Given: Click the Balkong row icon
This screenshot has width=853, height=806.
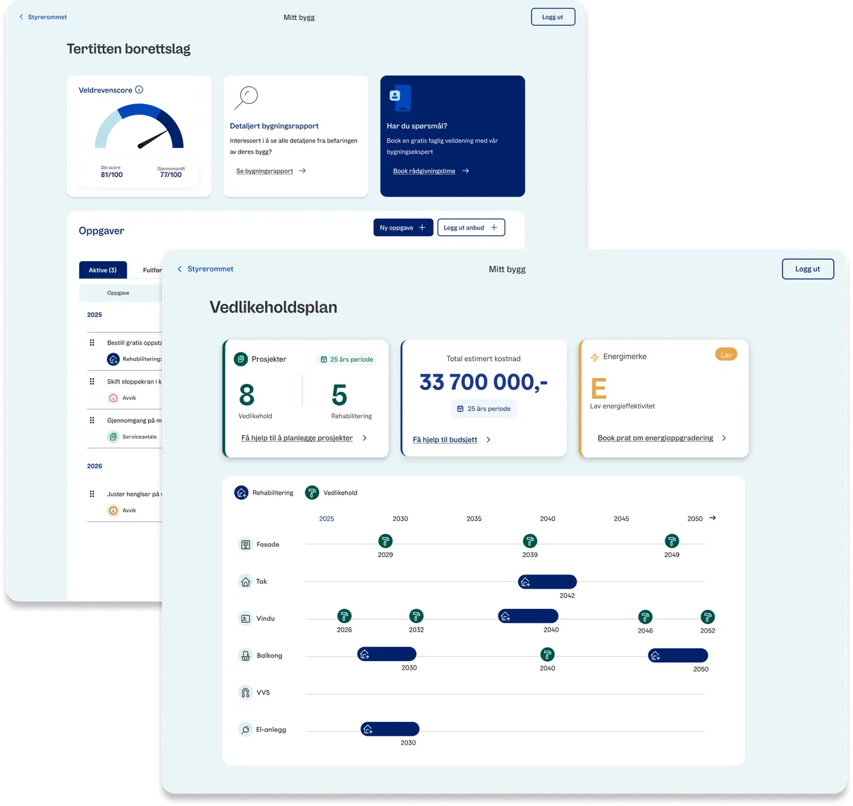Looking at the screenshot, I should (x=245, y=656).
